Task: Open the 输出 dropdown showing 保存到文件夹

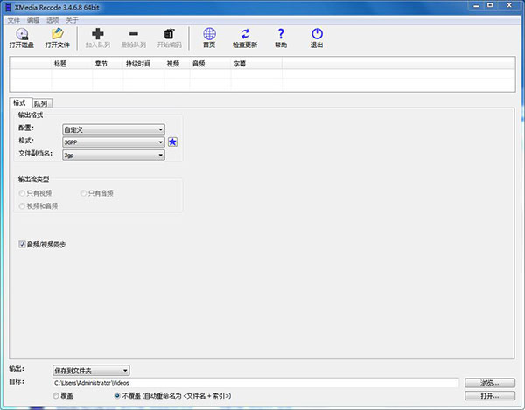Action: coord(91,371)
